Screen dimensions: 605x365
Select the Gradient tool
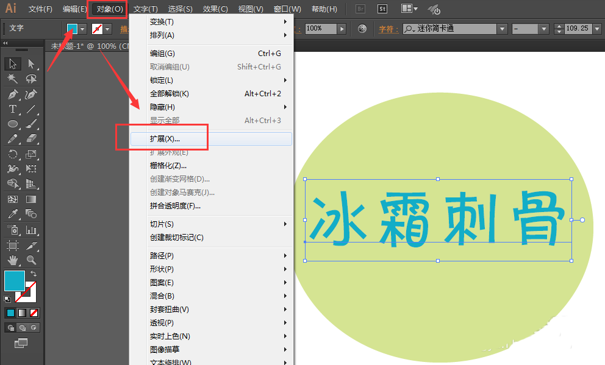31,199
